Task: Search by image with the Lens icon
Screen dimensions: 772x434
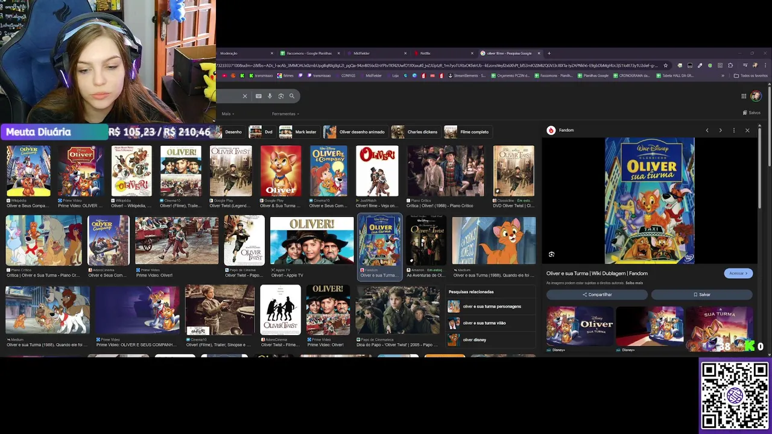Action: coord(281,96)
